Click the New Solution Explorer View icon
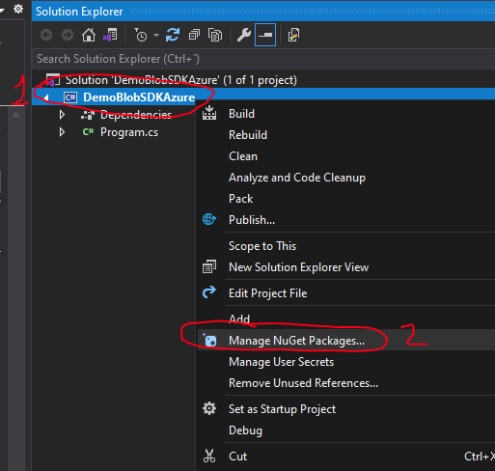This screenshot has height=471, width=495. 209,266
